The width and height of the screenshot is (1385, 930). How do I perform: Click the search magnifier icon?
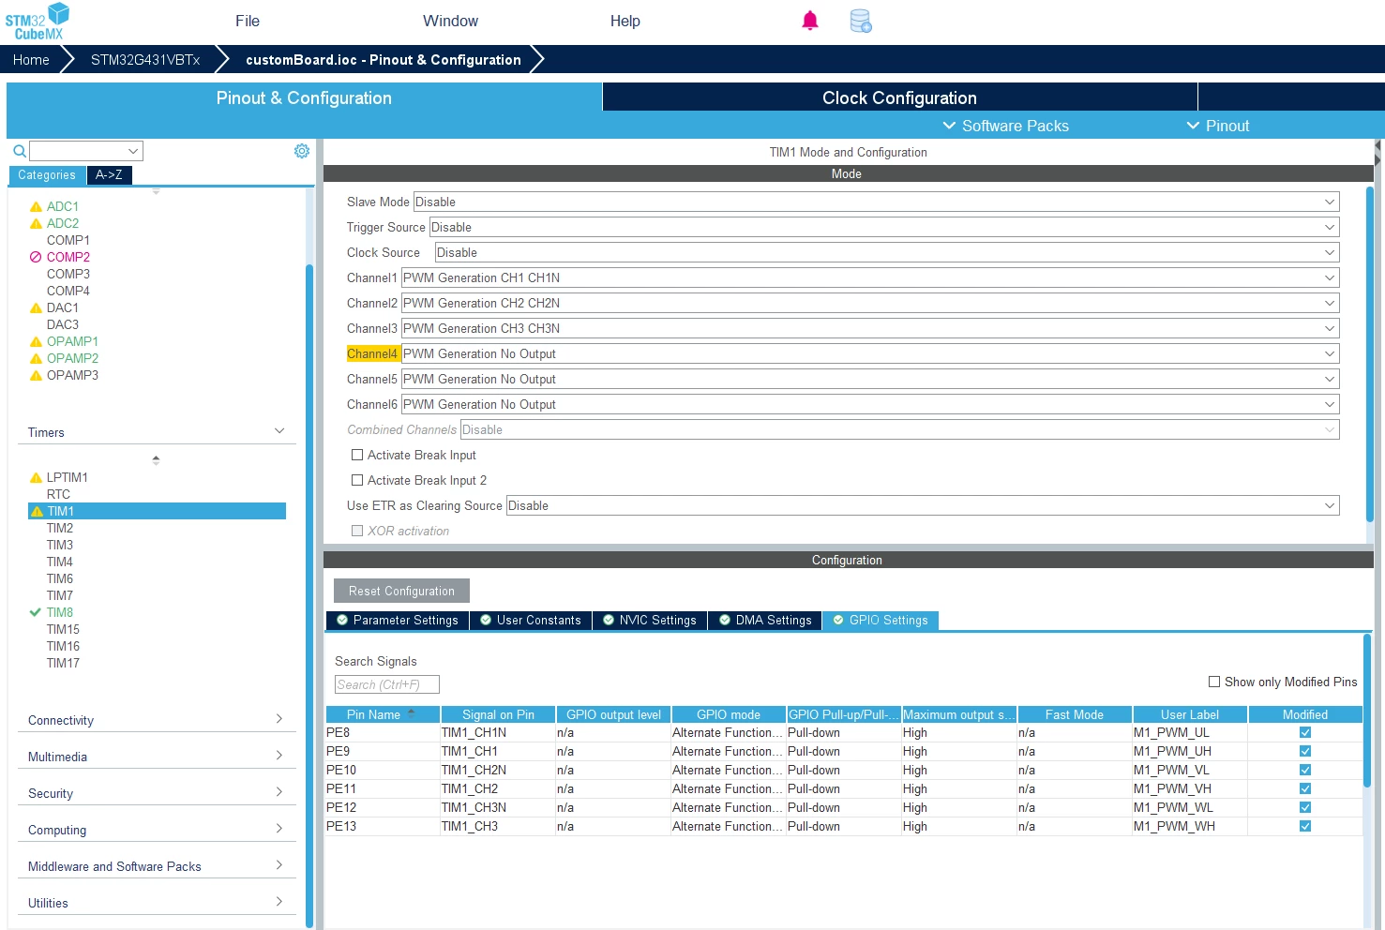pos(19,151)
